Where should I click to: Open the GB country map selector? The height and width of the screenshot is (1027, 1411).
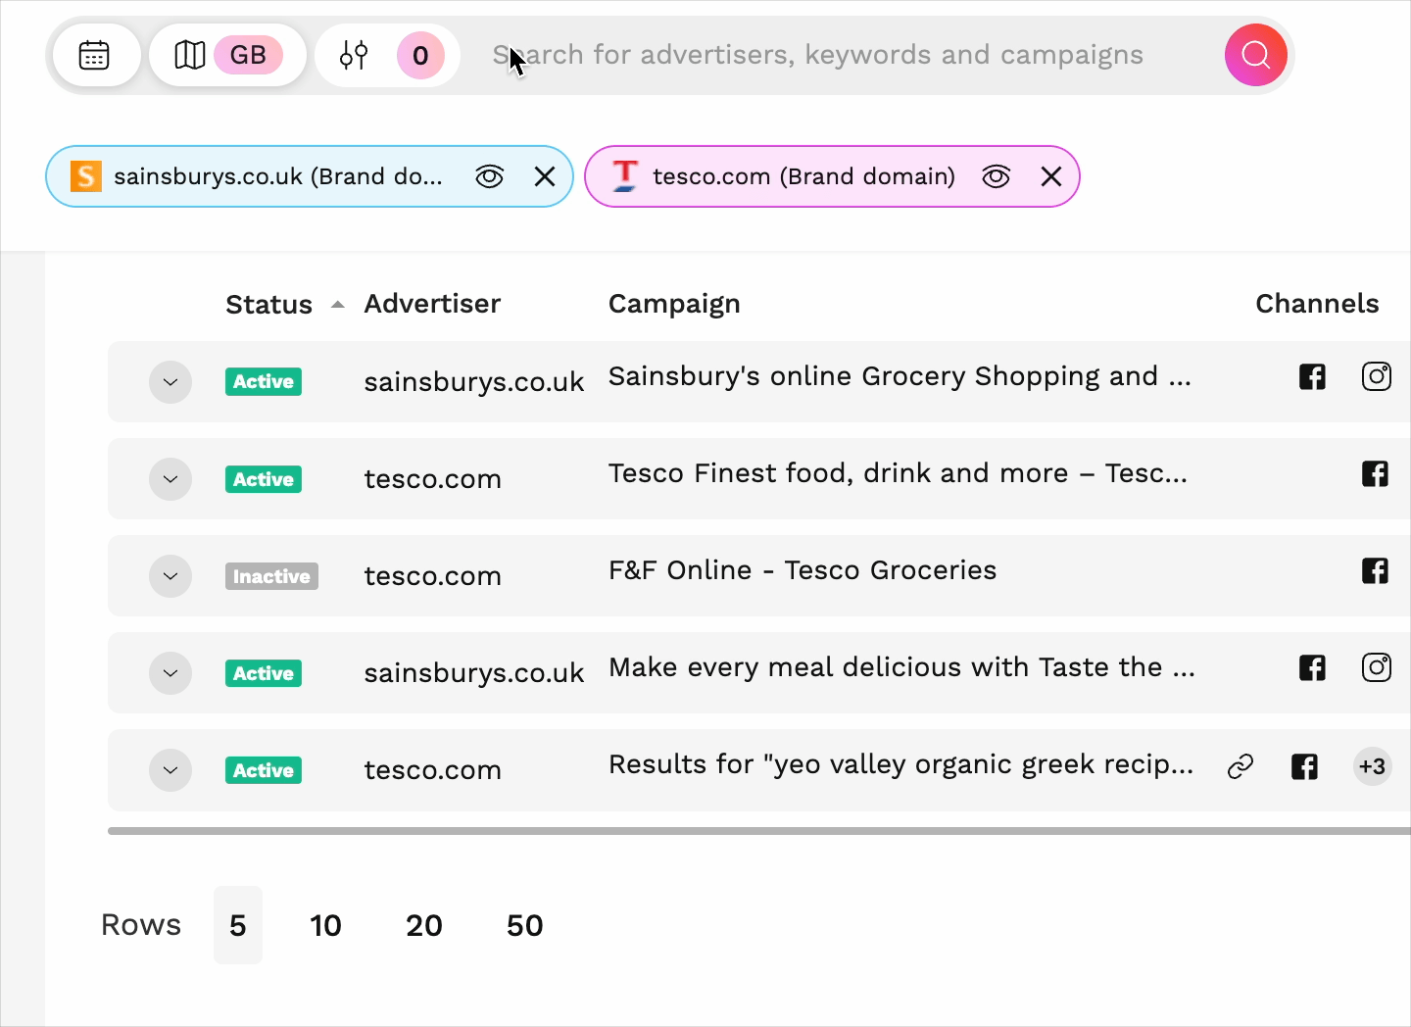(x=227, y=55)
